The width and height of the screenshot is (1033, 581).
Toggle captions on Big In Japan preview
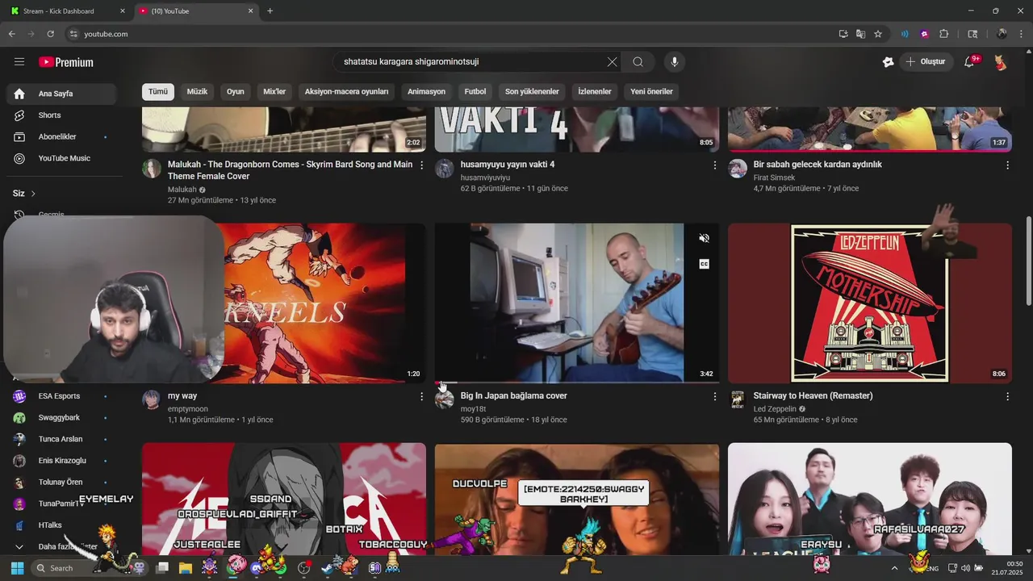(x=704, y=264)
